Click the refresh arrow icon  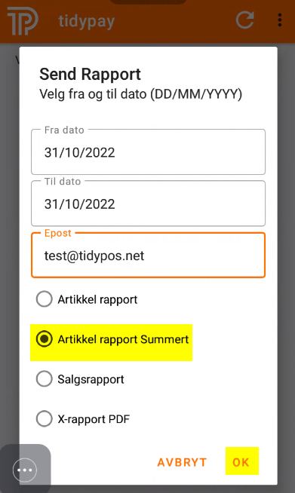click(x=245, y=20)
